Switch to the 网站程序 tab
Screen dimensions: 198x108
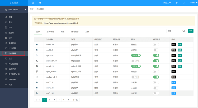(x=75, y=32)
